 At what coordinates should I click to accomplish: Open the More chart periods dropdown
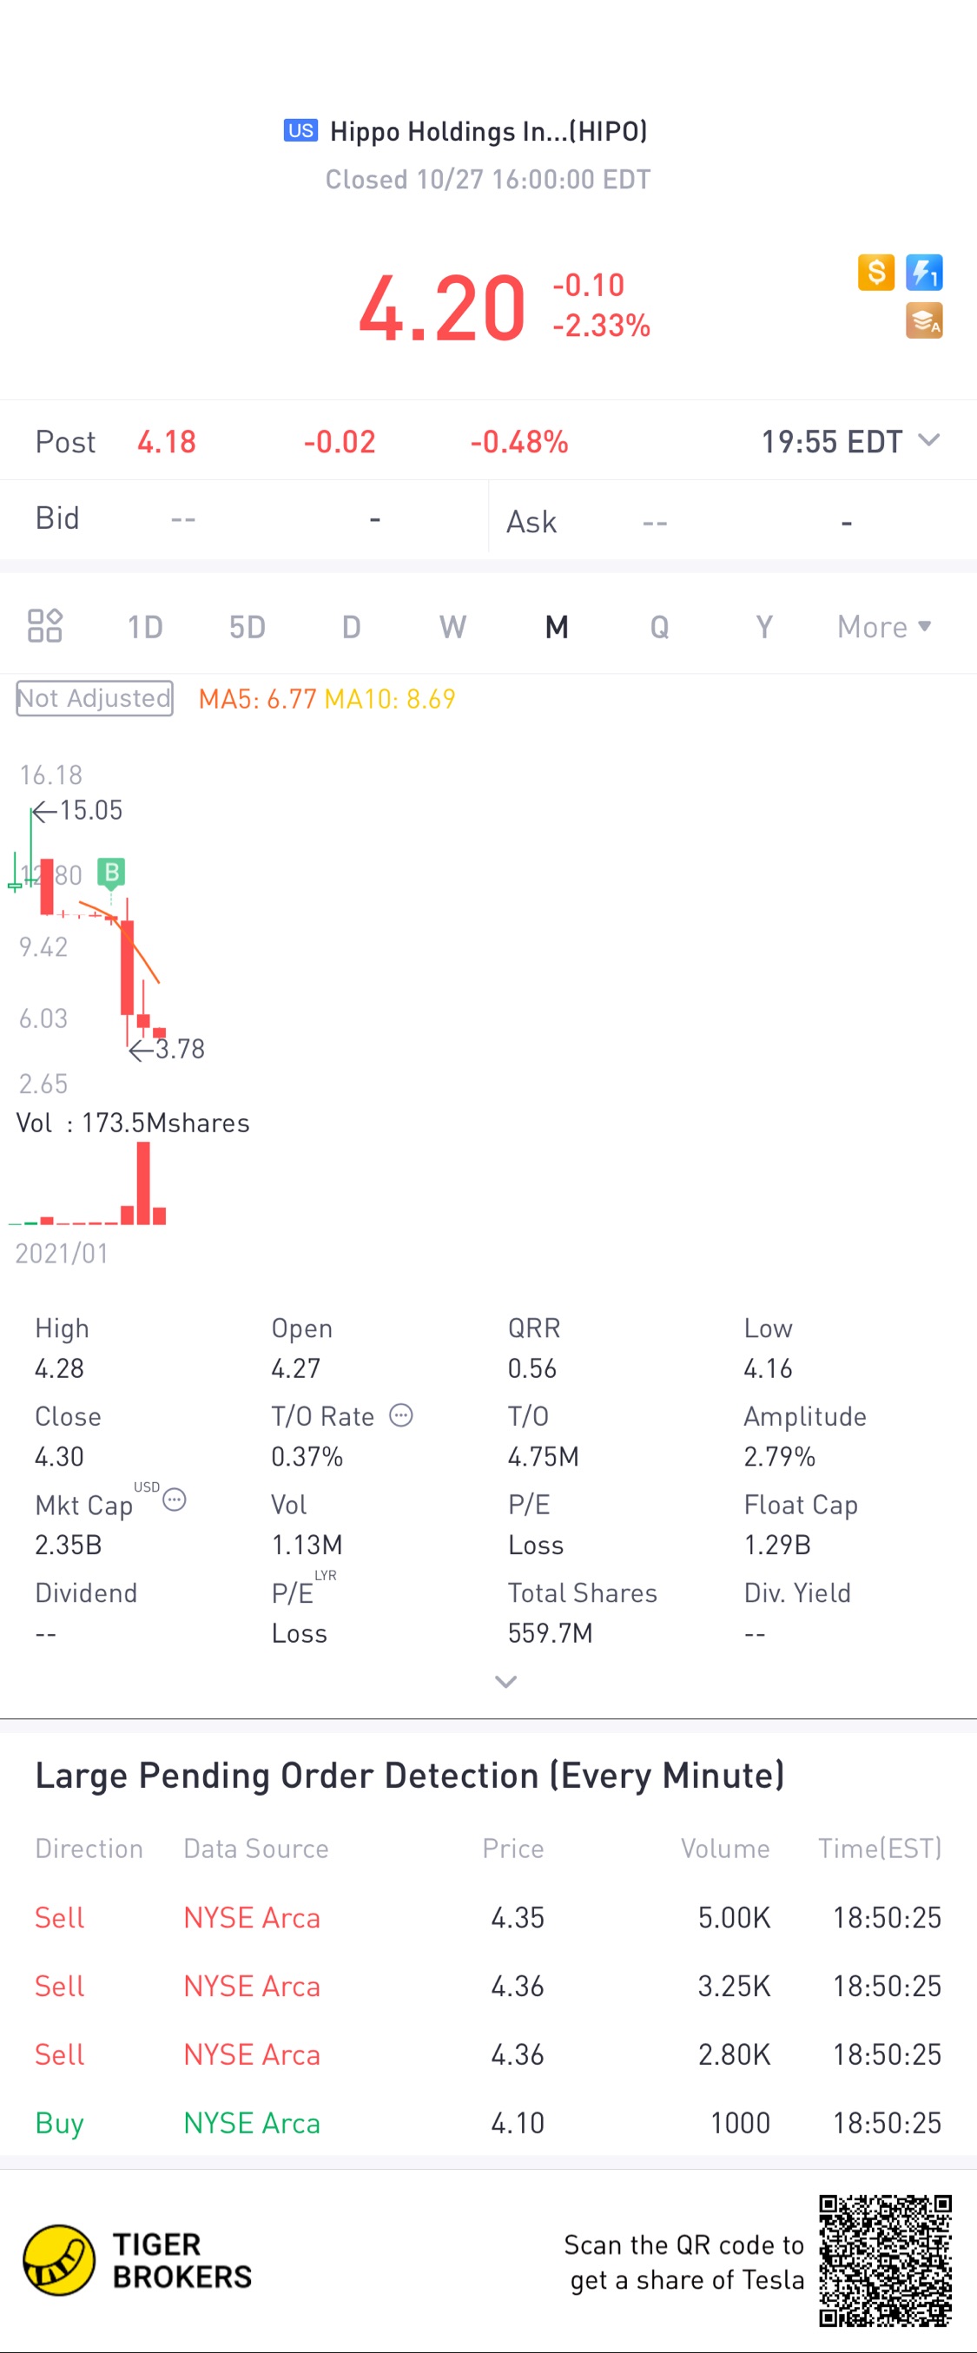pos(884,627)
